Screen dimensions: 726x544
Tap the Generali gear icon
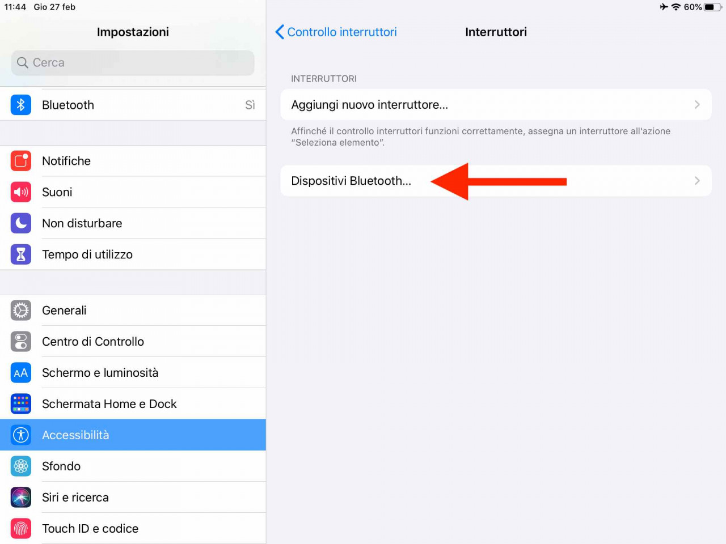(x=21, y=311)
